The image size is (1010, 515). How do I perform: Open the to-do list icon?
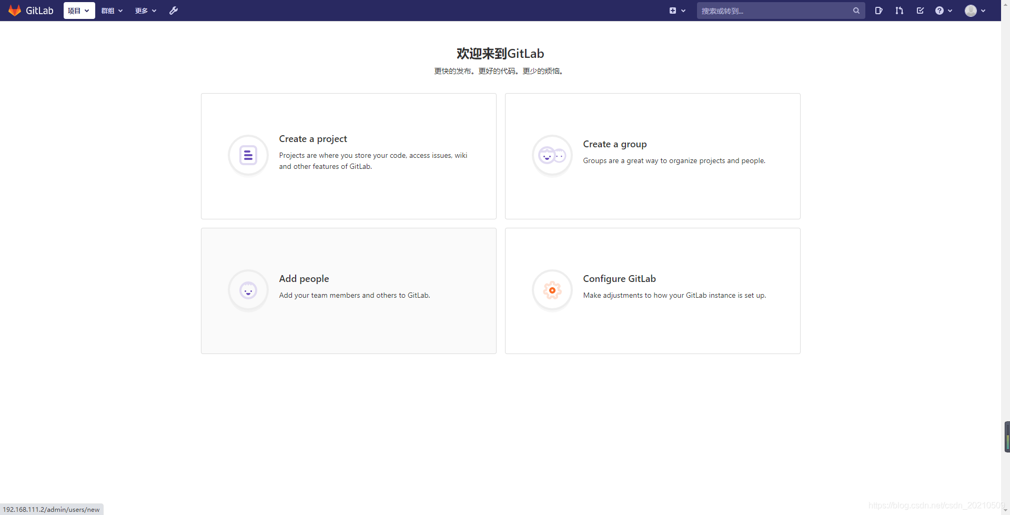click(920, 11)
